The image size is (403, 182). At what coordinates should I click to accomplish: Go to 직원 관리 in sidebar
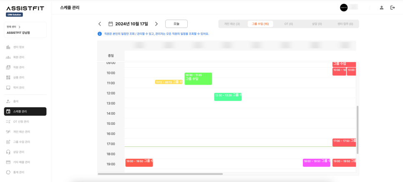pos(19,67)
